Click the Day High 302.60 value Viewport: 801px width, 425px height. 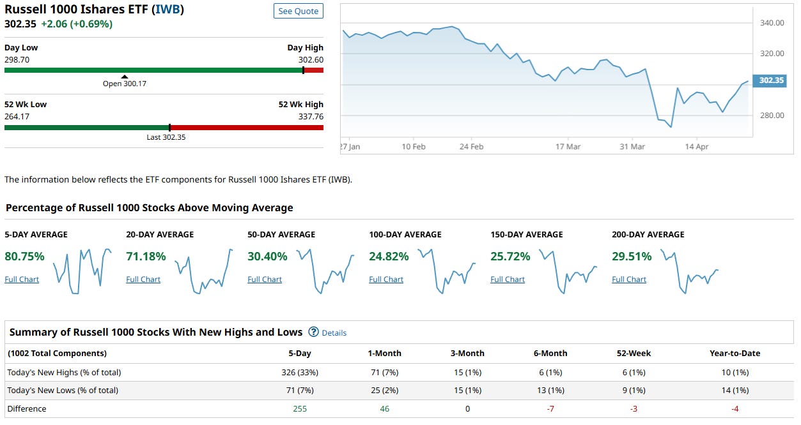(x=311, y=59)
